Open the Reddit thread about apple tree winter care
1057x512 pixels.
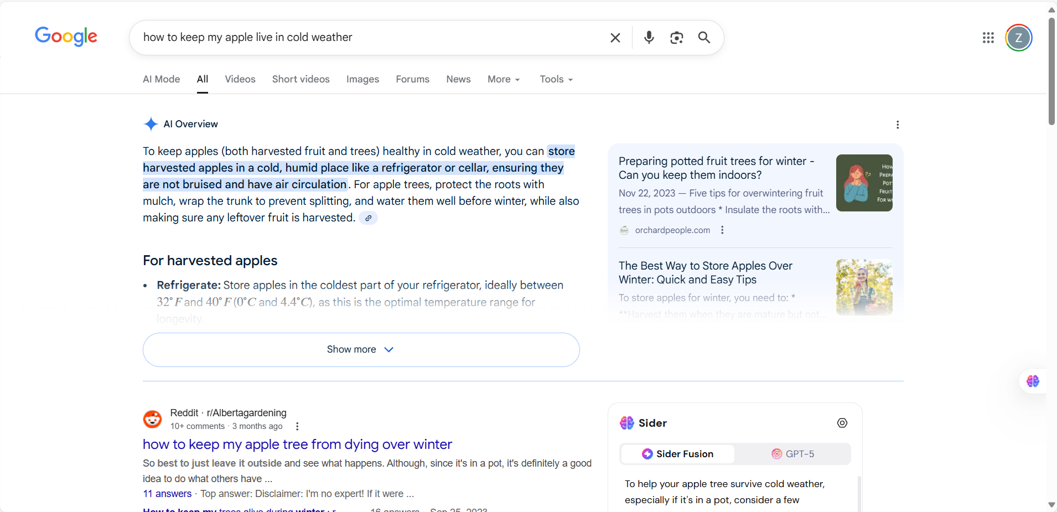tap(298, 444)
